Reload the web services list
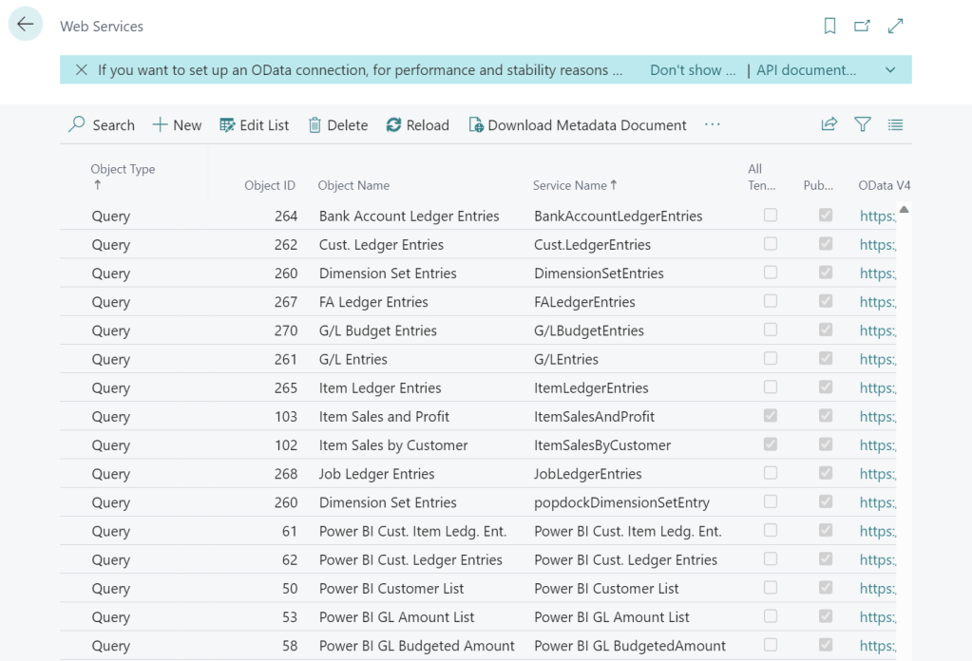 (x=418, y=125)
